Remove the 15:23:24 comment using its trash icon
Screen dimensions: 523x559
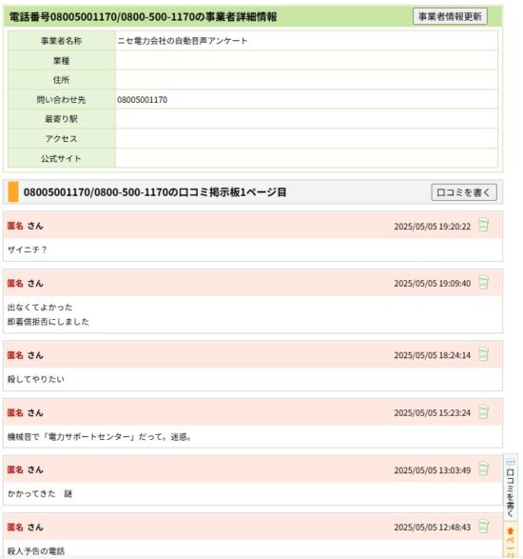click(483, 411)
